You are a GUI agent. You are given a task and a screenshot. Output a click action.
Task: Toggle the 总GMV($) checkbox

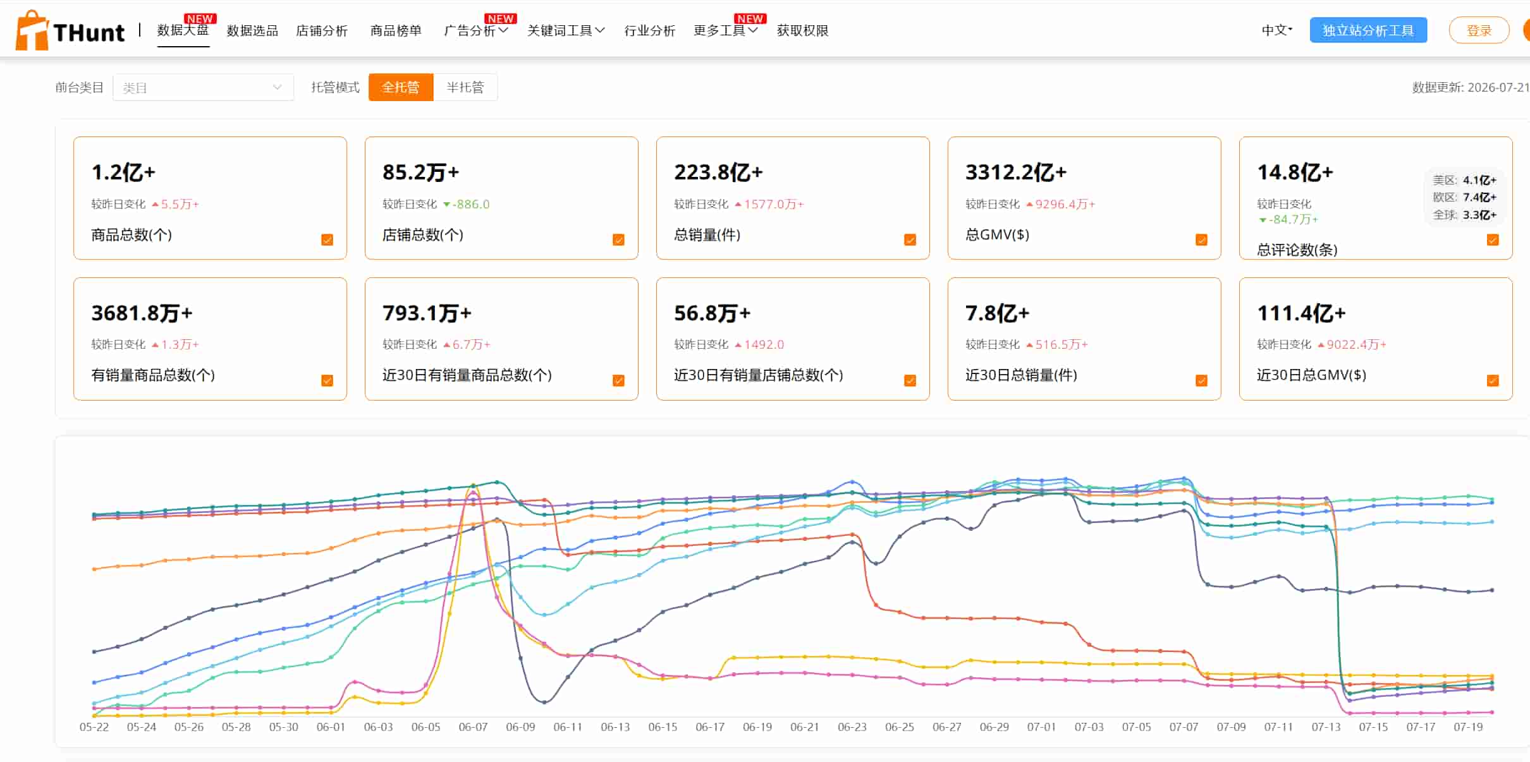[1201, 239]
